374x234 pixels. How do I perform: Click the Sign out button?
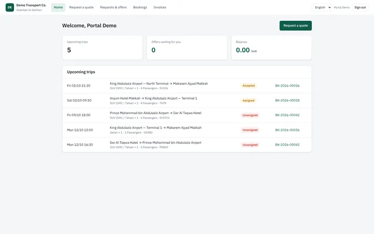360,7
